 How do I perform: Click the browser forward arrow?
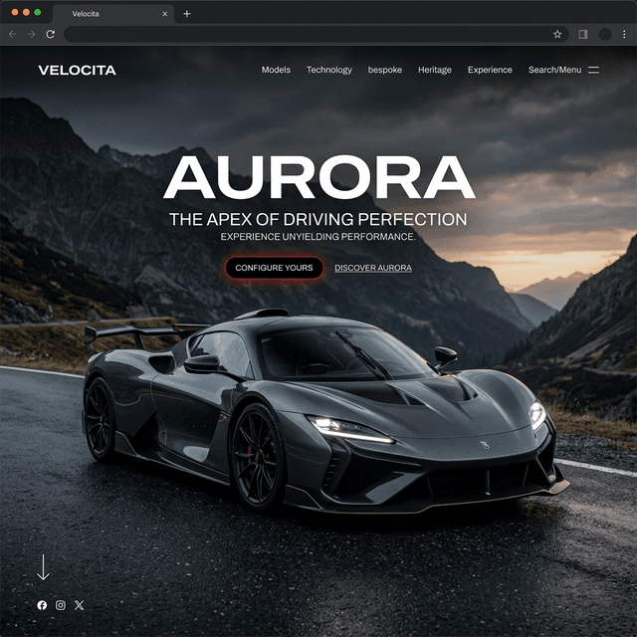(31, 34)
